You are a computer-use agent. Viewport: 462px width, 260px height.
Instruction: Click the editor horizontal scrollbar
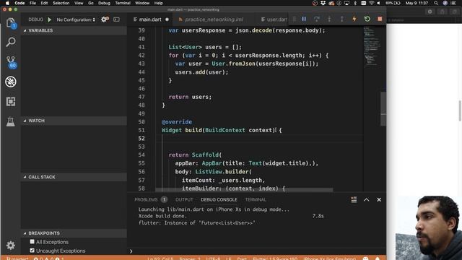click(x=244, y=190)
